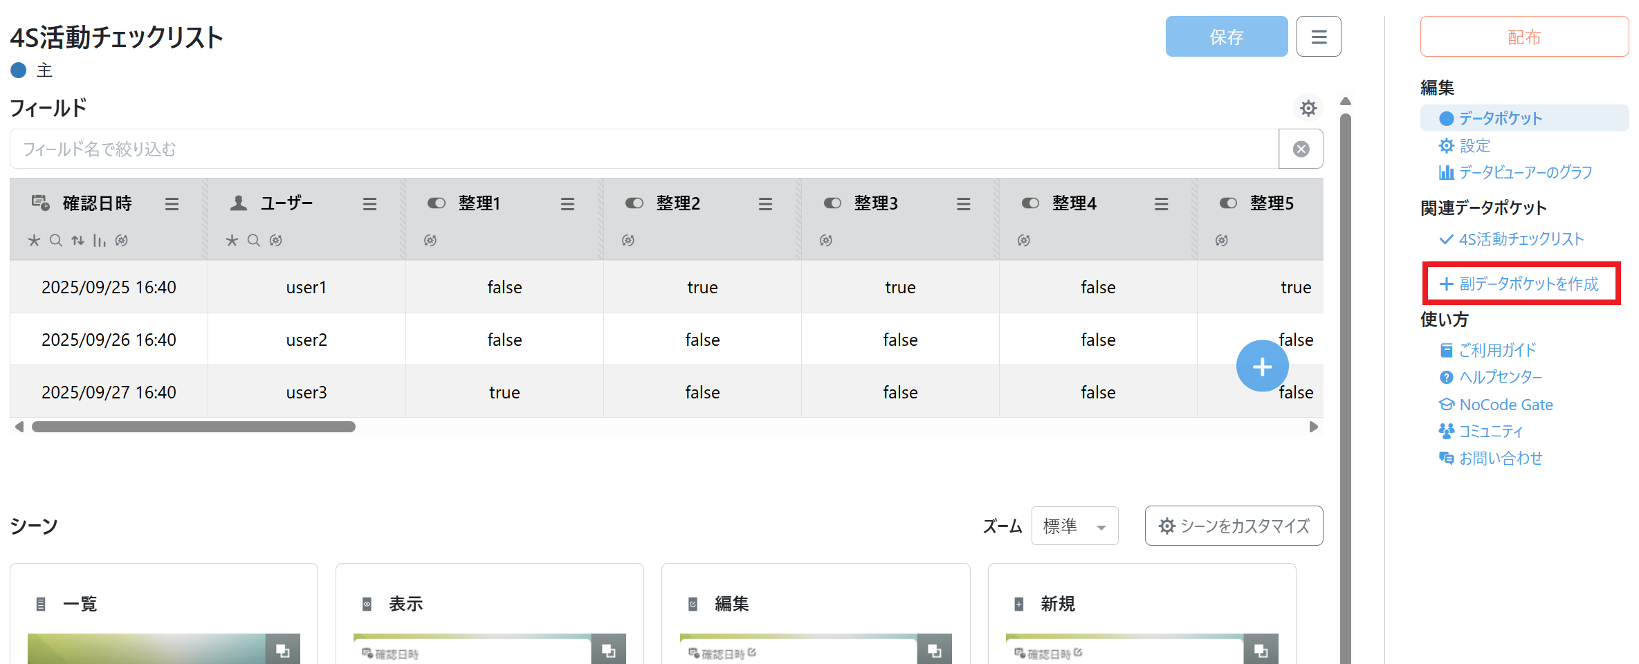The height and width of the screenshot is (664, 1639).
Task: Clear the field name filter with X icon
Action: [1301, 149]
